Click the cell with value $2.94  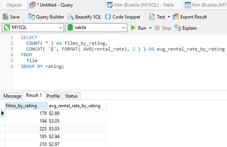click(77, 136)
